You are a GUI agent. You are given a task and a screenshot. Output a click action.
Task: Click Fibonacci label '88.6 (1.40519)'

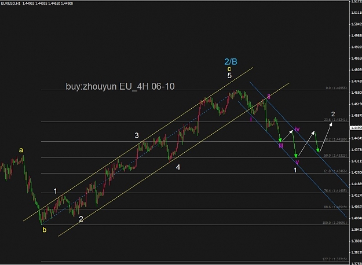(336, 207)
